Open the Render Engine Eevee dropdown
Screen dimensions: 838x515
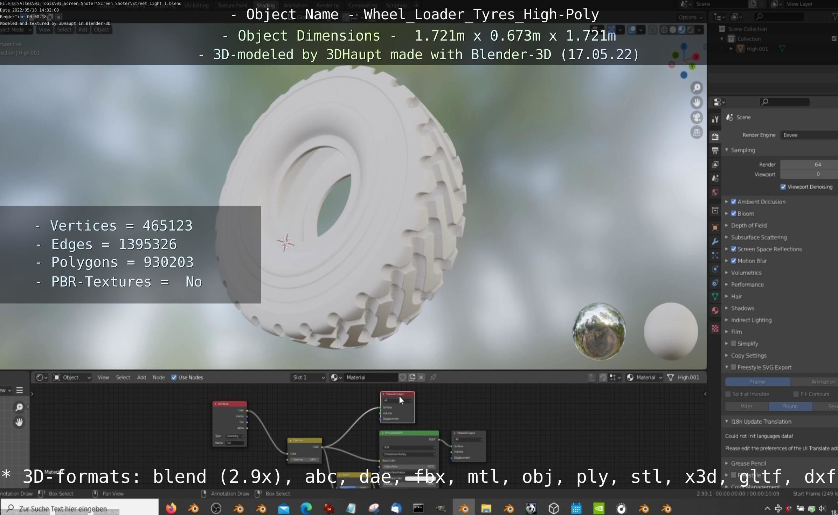tap(809, 135)
